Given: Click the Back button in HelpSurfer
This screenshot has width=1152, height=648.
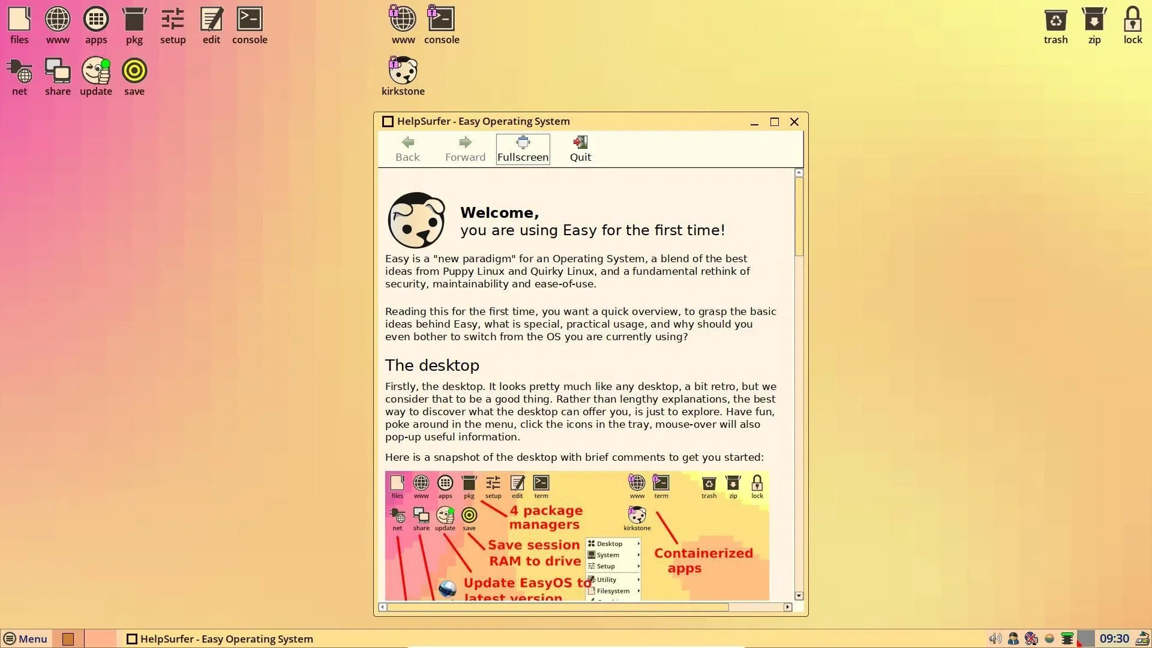Looking at the screenshot, I should point(407,149).
